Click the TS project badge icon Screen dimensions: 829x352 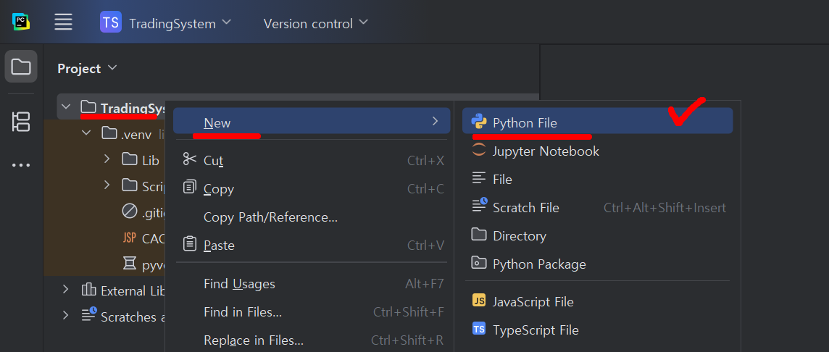pos(111,22)
